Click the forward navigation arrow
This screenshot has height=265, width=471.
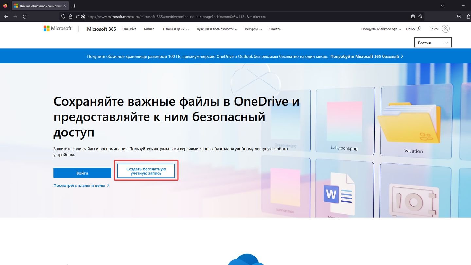pyautogui.click(x=15, y=16)
